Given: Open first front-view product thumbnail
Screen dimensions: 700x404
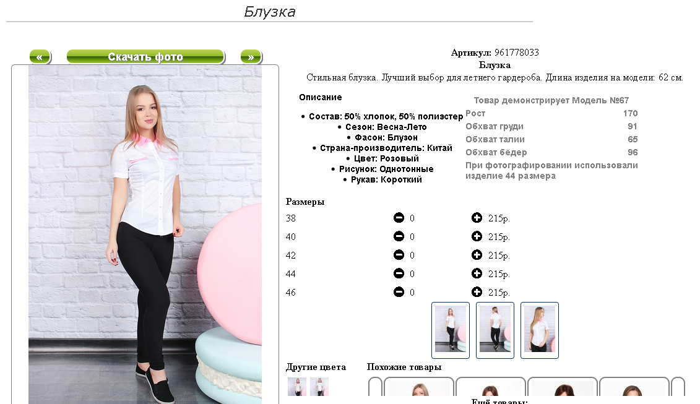Looking at the screenshot, I should (x=451, y=330).
